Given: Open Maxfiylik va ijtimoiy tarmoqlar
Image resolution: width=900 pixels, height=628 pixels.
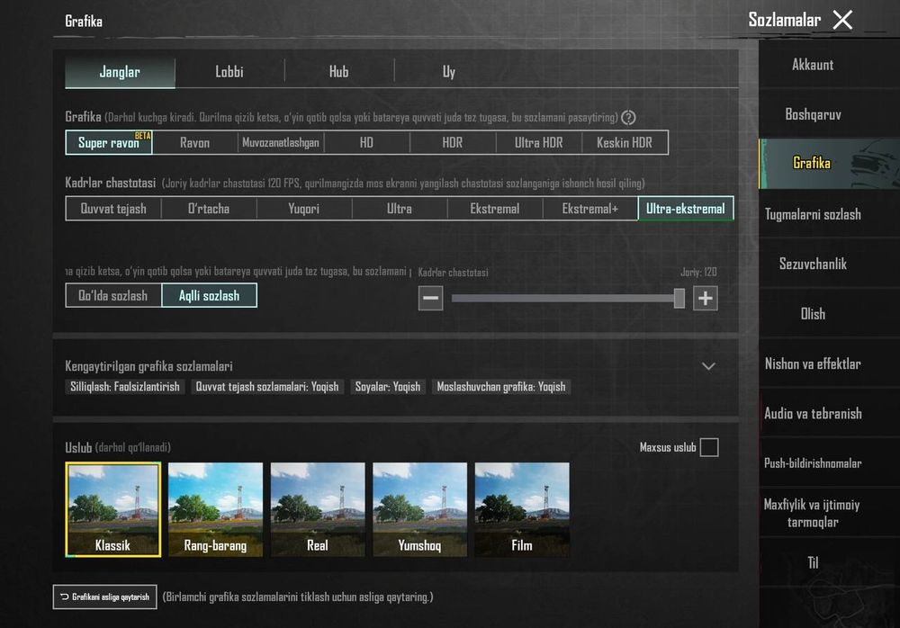Looking at the screenshot, I should [830, 513].
